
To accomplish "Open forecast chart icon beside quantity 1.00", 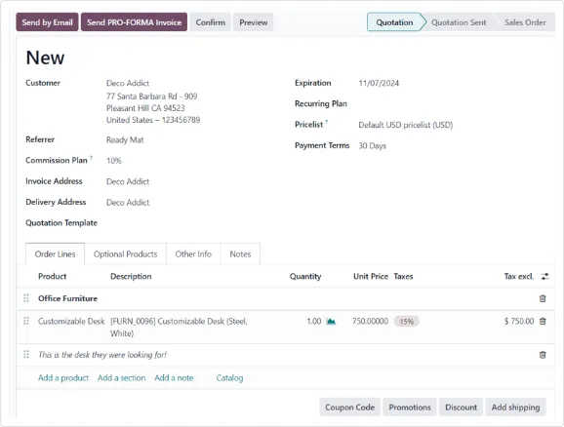I will [x=331, y=321].
